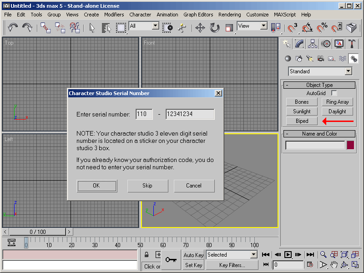Select the Cameras category icon
Viewport: 364px width, 273px height.
pos(321,59)
